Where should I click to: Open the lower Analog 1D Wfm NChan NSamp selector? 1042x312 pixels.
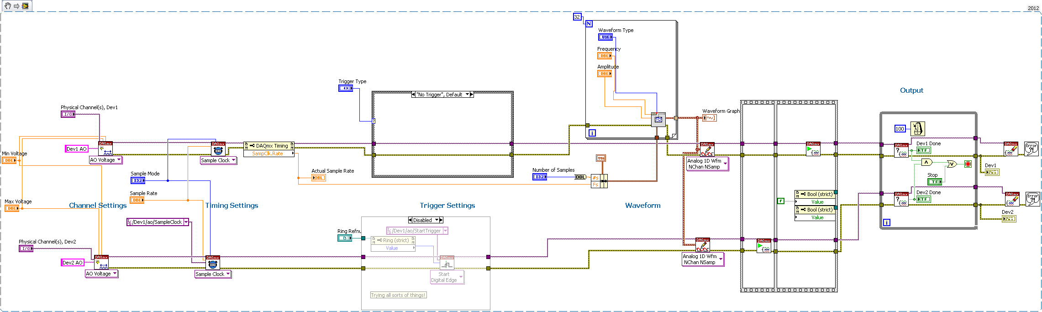tap(703, 259)
